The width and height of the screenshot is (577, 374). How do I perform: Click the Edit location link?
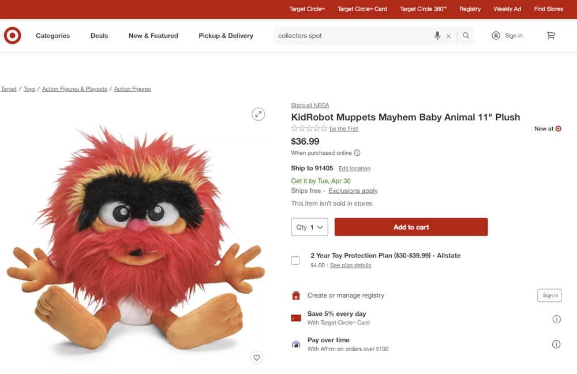[354, 168]
